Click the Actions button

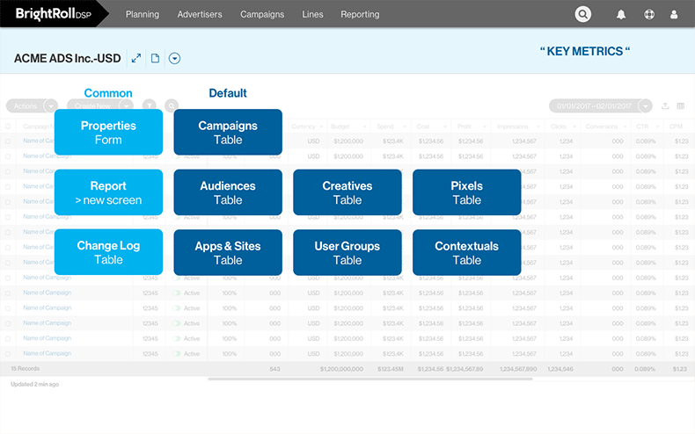26,105
